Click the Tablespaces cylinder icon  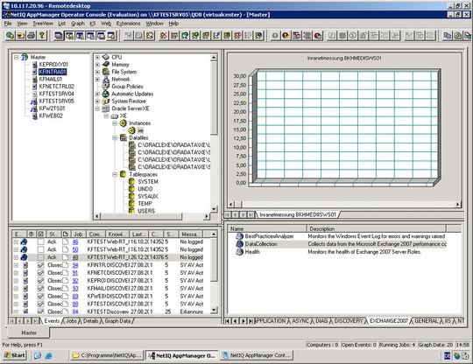coord(124,174)
